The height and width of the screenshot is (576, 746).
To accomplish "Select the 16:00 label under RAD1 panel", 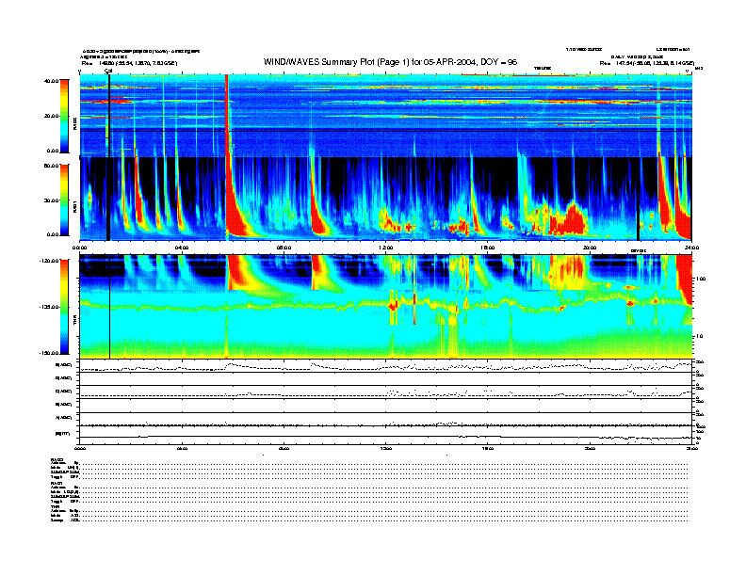I will [x=488, y=248].
